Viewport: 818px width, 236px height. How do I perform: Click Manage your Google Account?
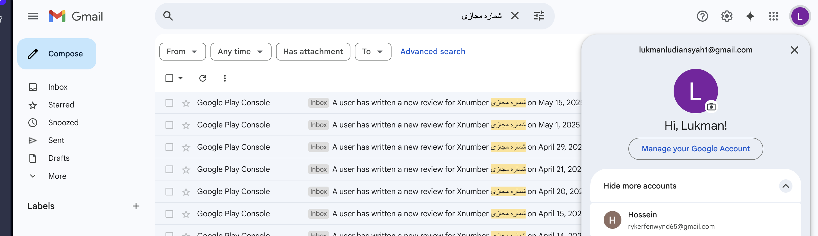(696, 149)
